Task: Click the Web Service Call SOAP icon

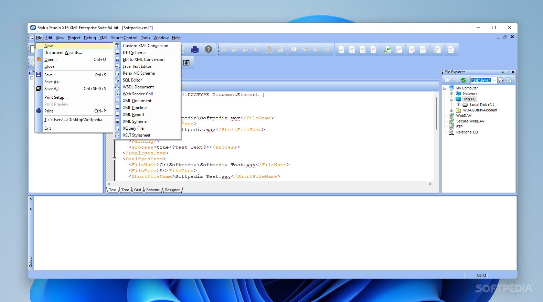Action: [x=117, y=94]
